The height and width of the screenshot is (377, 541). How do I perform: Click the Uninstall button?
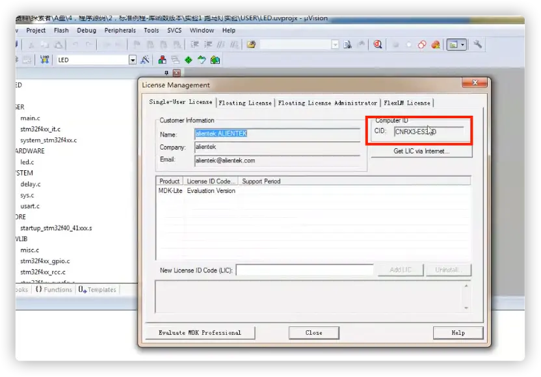[449, 270]
